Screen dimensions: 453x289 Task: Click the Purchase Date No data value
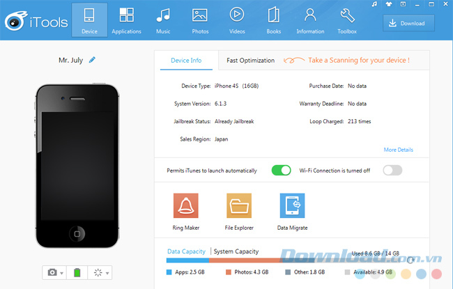(x=357, y=86)
